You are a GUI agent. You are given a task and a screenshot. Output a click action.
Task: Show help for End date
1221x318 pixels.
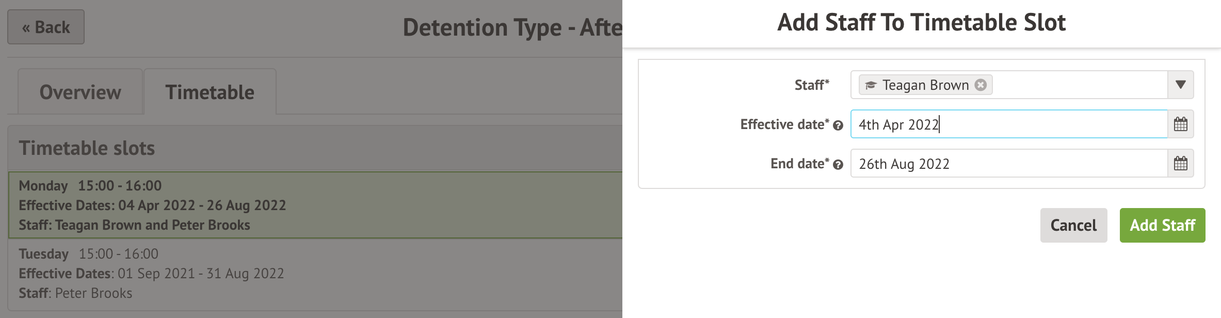point(838,165)
